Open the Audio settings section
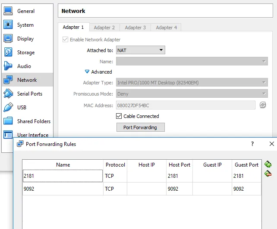Viewport: 277px width, 229px height. point(24,66)
